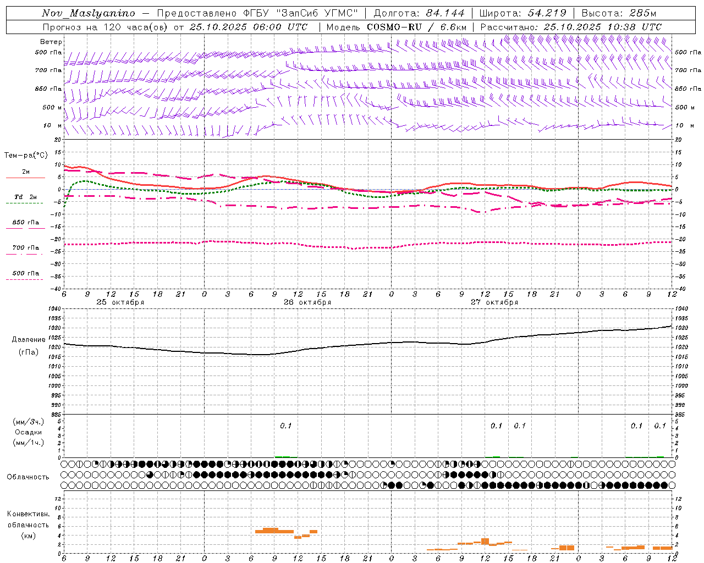Image resolution: width=704 pixels, height=563 pixels.
Task: Select the 'Модель COSMO-RU / 6.6км' model text
Action: [x=397, y=27]
